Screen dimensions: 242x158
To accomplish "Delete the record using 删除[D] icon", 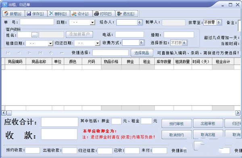I will [x=51, y=14].
